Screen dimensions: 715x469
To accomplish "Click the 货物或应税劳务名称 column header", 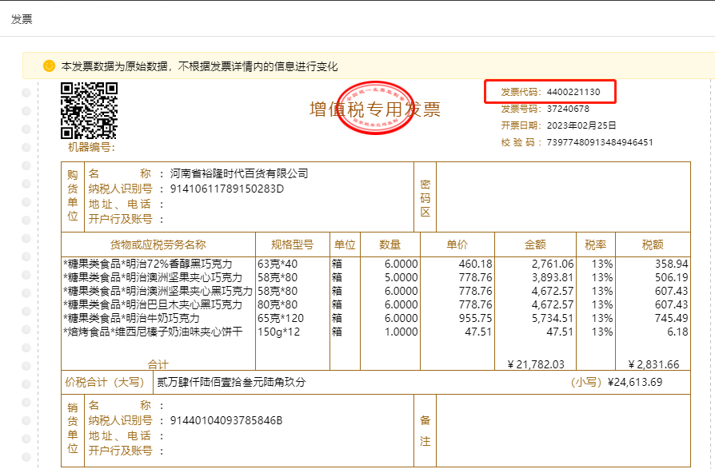I will click(x=158, y=244).
